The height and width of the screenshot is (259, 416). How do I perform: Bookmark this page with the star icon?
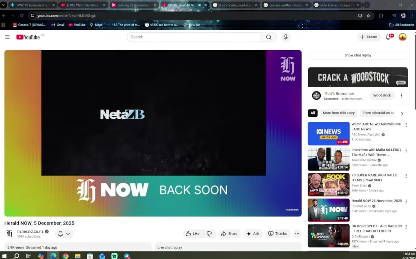coord(368,16)
